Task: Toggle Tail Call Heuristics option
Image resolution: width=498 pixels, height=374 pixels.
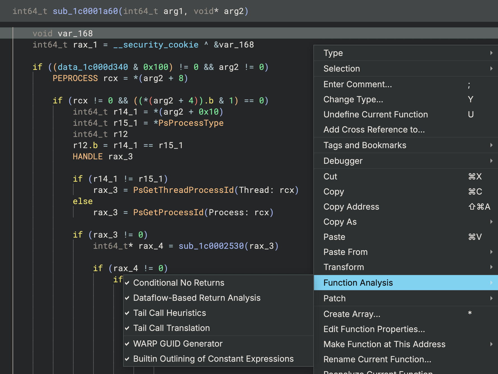Action: click(218, 313)
